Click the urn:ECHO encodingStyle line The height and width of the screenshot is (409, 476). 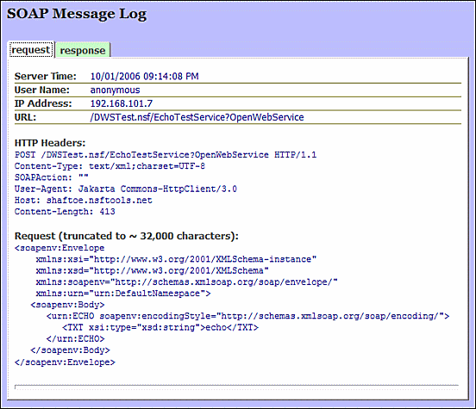pos(247,316)
